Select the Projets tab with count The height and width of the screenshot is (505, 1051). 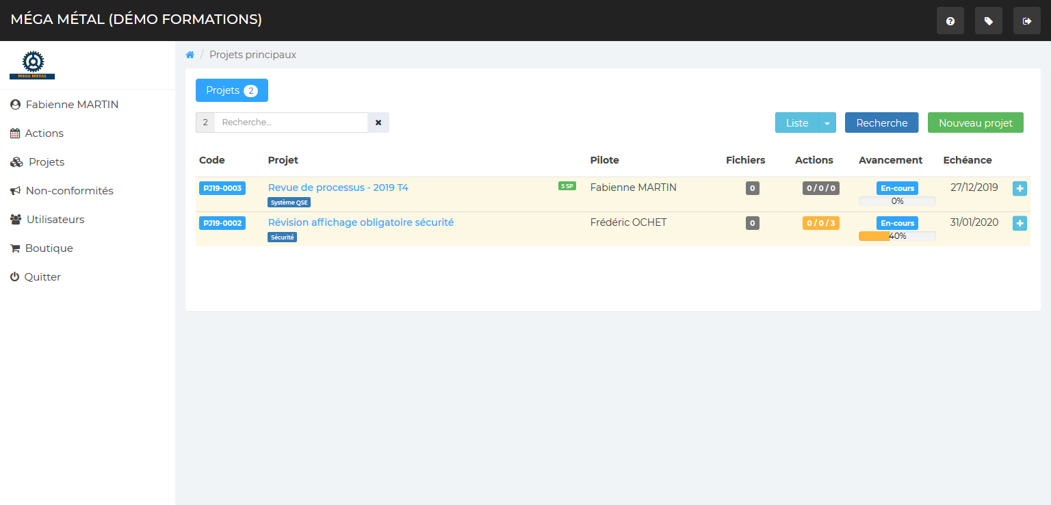(231, 90)
